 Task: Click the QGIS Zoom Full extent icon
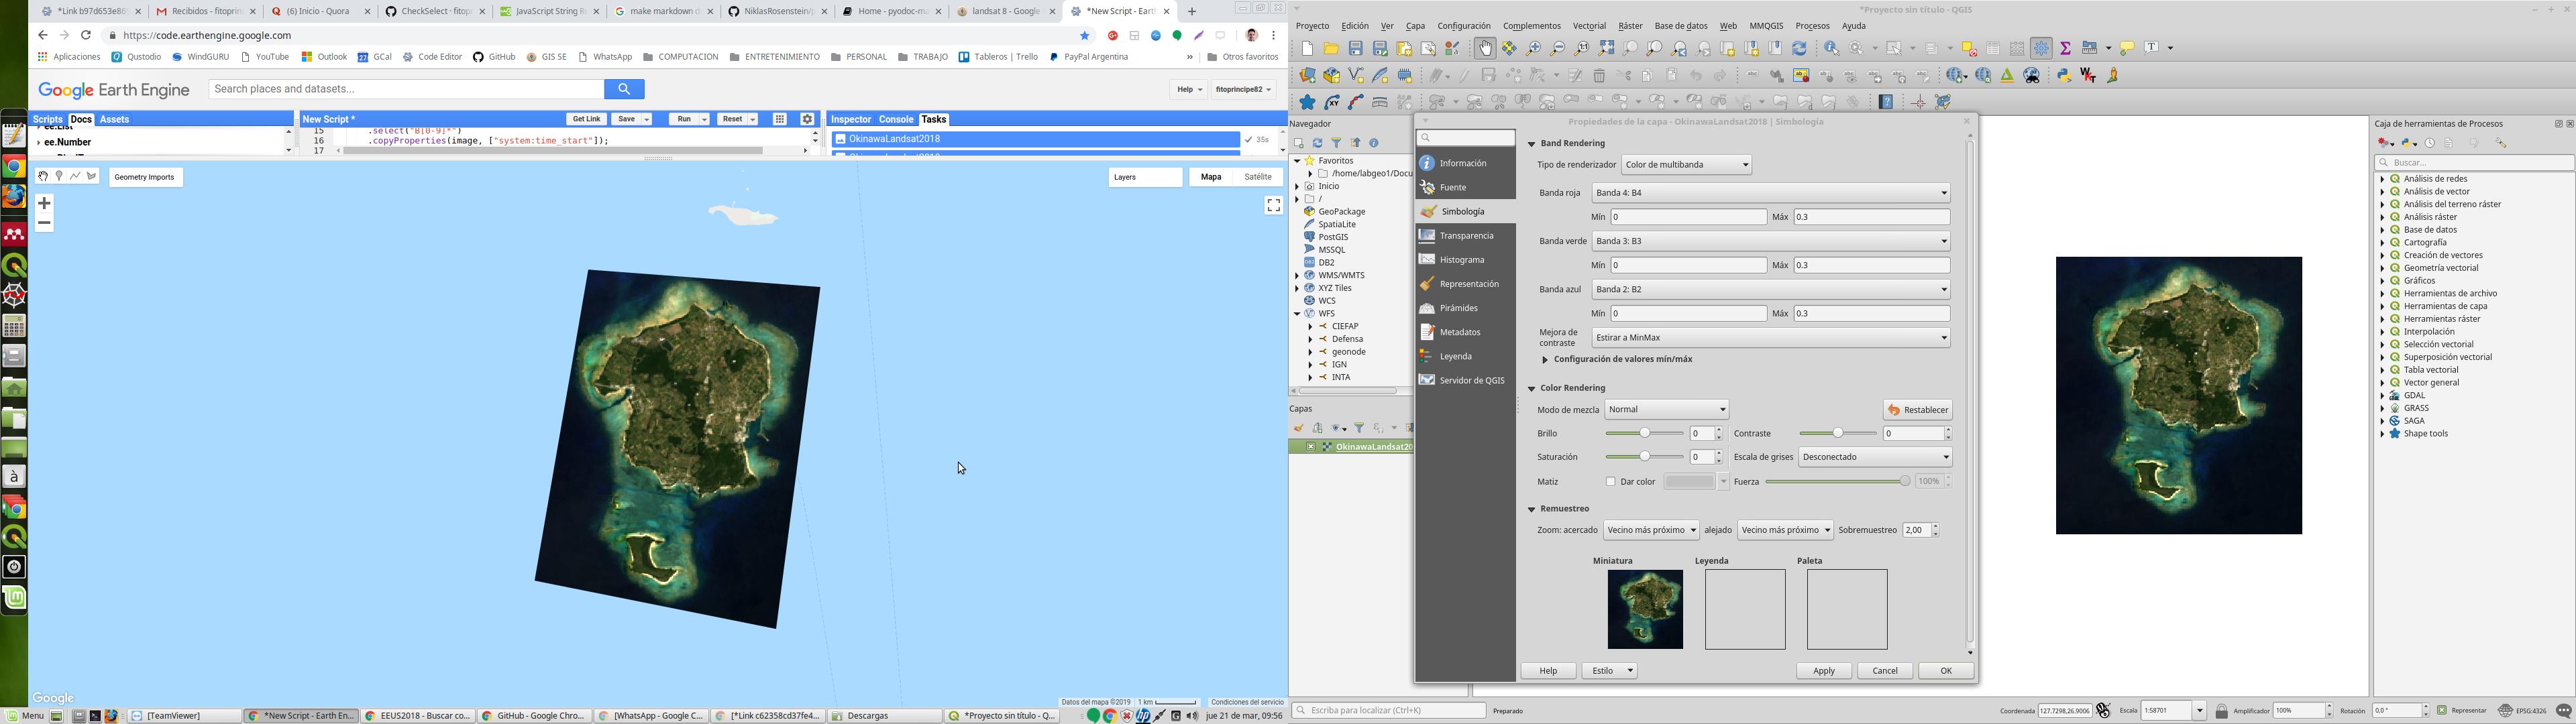[x=1606, y=48]
